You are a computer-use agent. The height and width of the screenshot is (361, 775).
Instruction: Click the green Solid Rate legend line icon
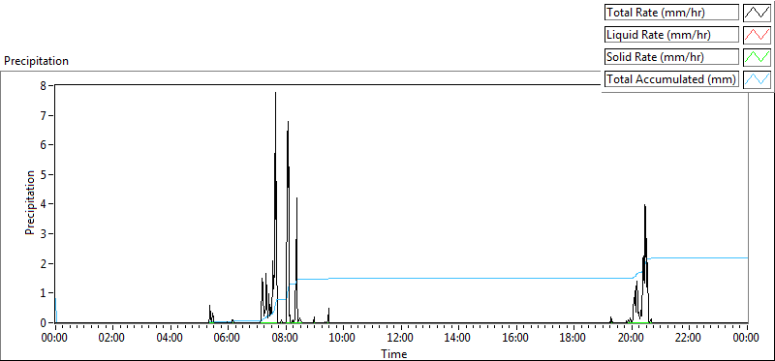757,57
